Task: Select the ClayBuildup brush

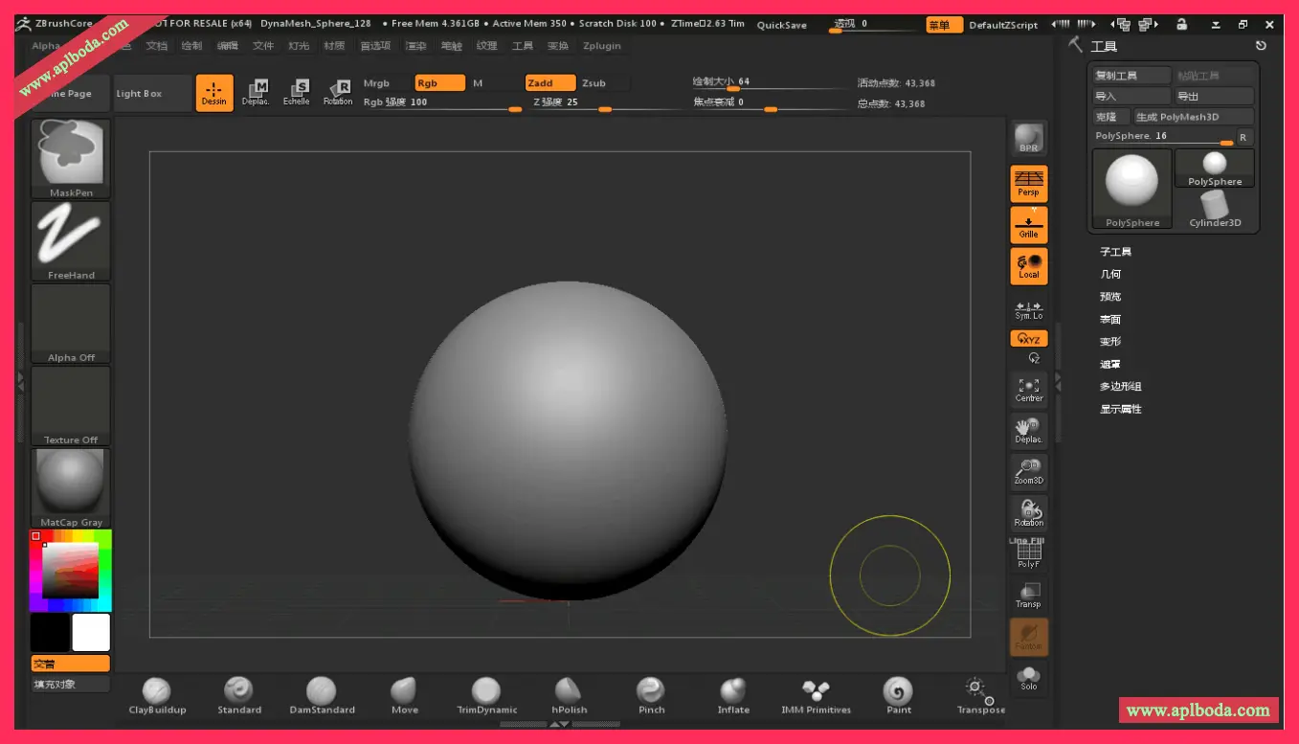Action: coord(157,694)
